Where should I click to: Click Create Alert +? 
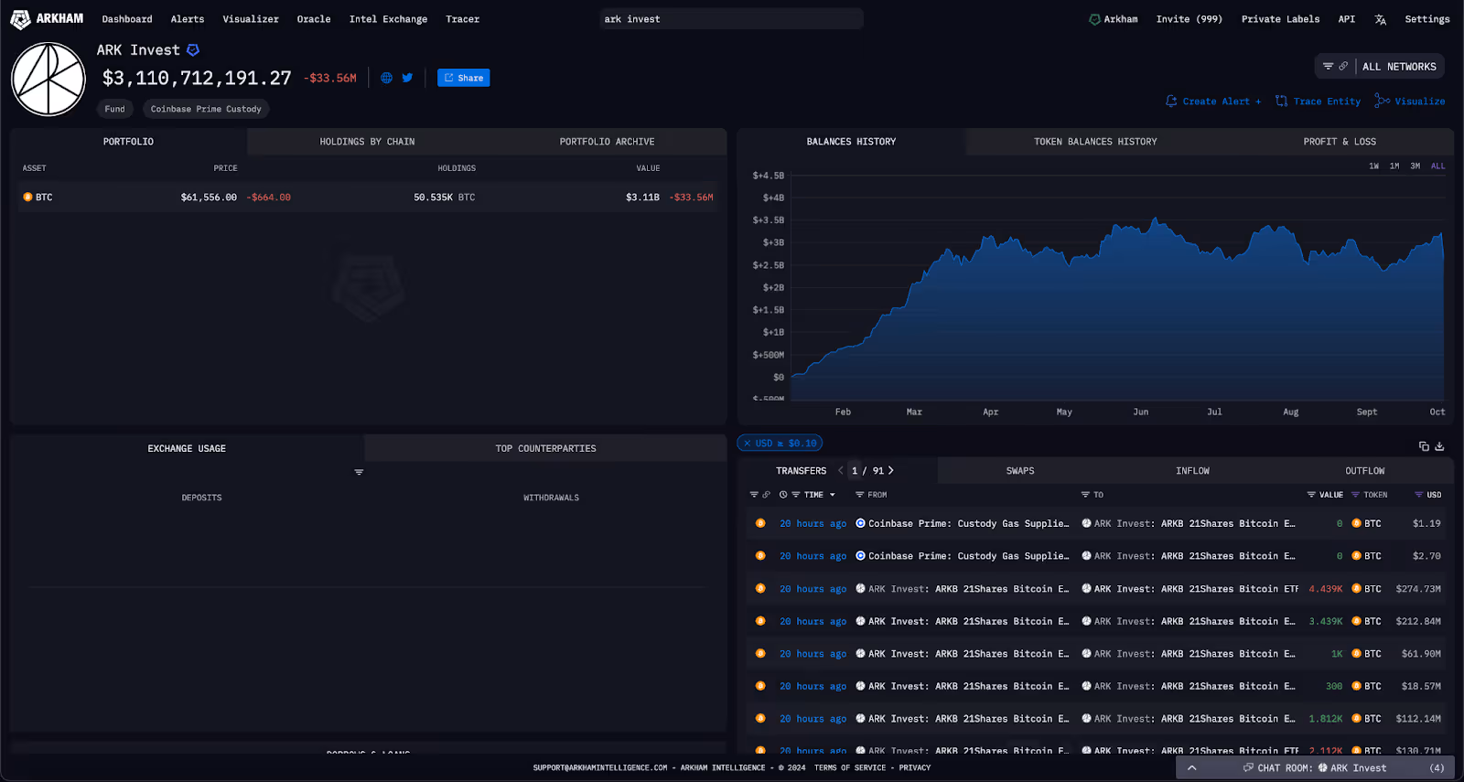(1213, 102)
